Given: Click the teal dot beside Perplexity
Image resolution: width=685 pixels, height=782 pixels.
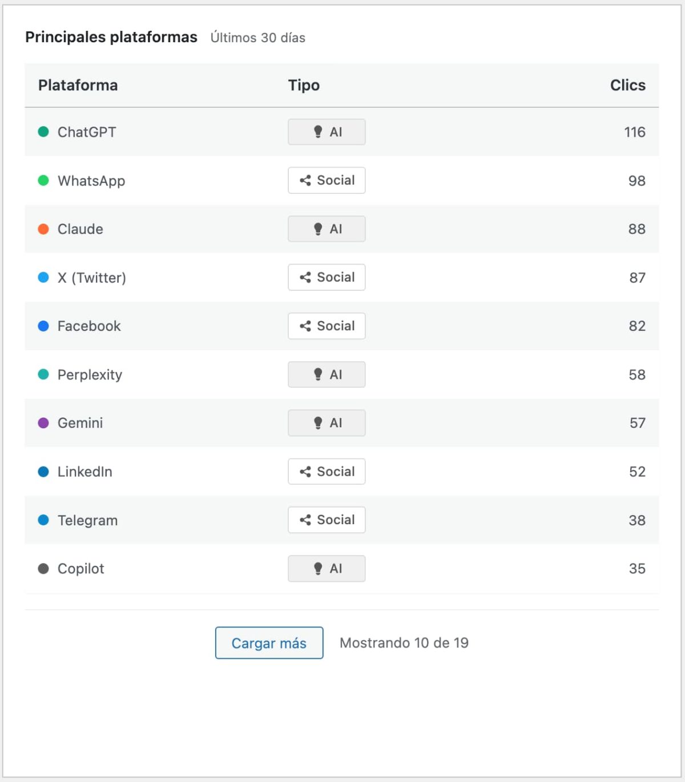Looking at the screenshot, I should (43, 374).
